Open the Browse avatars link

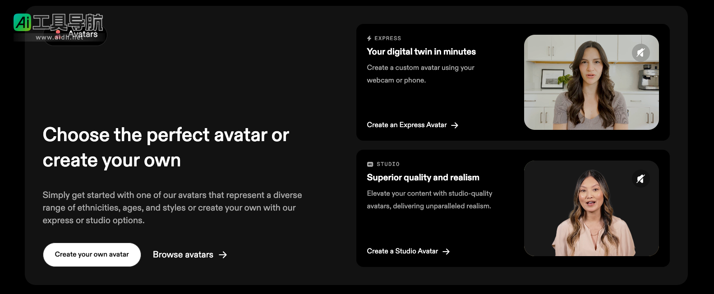(183, 255)
